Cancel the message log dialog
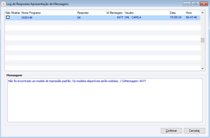This screenshot has height=138, width=210. [x=194, y=131]
